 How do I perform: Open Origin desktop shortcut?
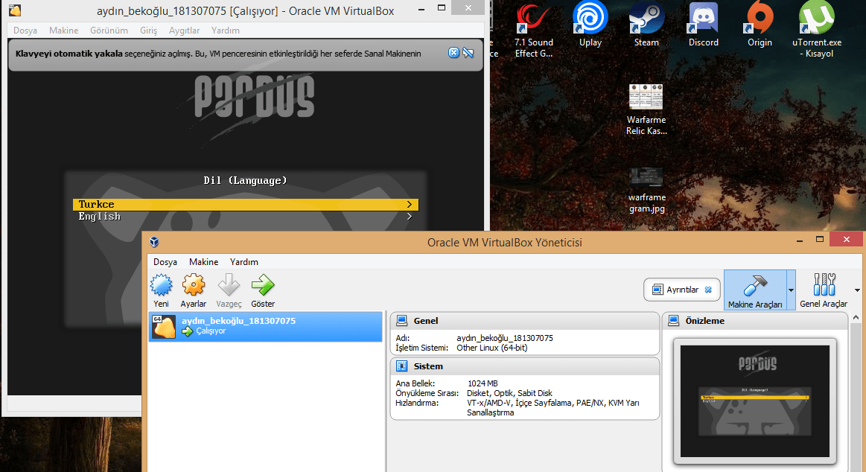[x=760, y=25]
